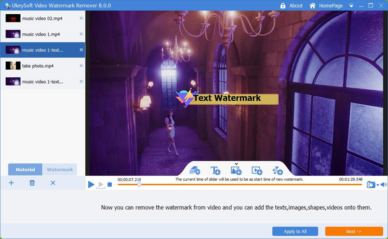Switch to the Watermark tab
This screenshot has height=239, width=388.
click(60, 169)
